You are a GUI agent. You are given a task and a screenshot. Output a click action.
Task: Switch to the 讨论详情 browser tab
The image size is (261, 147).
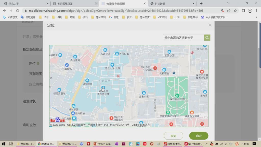click(x=172, y=4)
